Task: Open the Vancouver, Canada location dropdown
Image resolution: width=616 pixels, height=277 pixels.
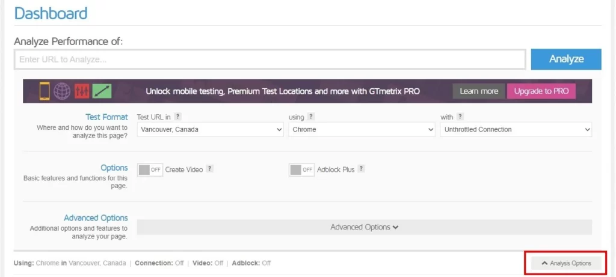Action: click(210, 129)
